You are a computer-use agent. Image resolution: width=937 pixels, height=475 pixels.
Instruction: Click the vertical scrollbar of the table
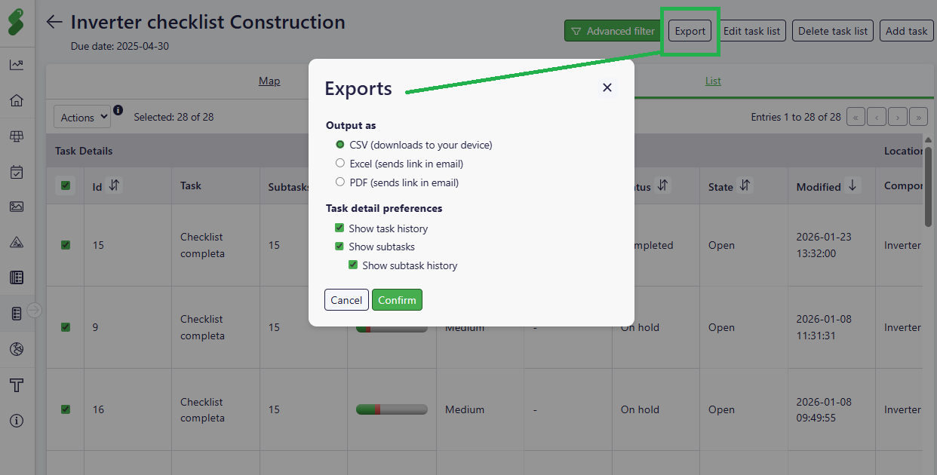pos(928,185)
